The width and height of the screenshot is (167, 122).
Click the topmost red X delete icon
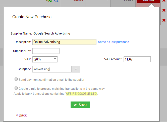[x=164, y=1]
